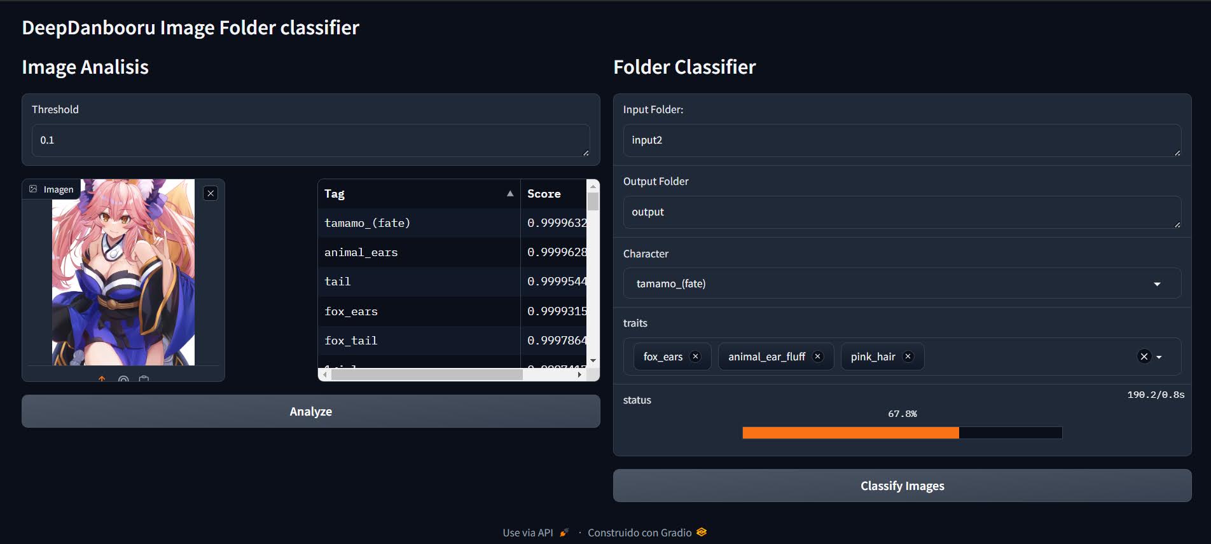
Task: Focus the Input Folder text field
Action: pos(902,140)
